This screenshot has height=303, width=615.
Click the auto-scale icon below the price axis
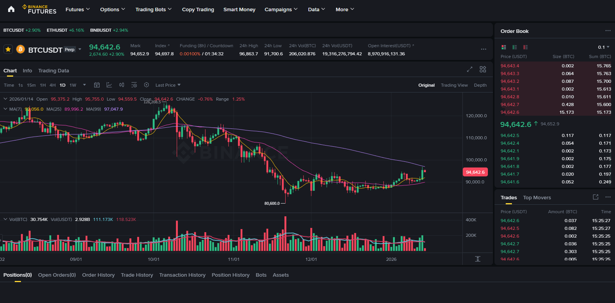click(478, 259)
